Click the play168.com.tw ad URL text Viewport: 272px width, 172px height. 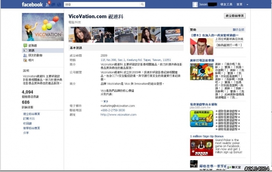click(200, 107)
